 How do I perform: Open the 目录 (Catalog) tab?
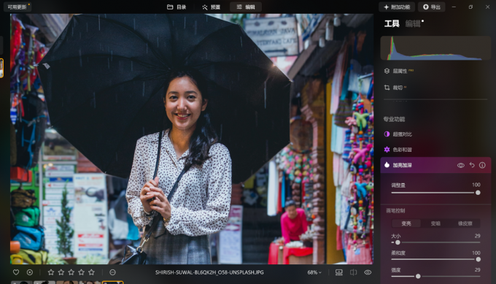pyautogui.click(x=177, y=7)
